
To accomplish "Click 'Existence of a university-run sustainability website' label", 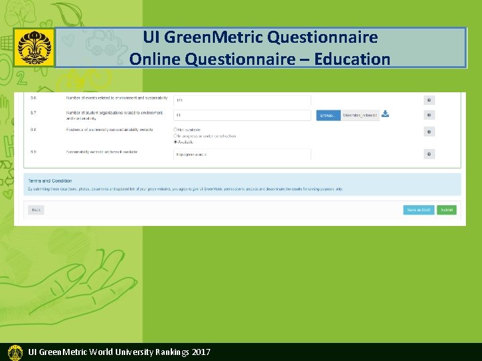I will [x=109, y=130].
